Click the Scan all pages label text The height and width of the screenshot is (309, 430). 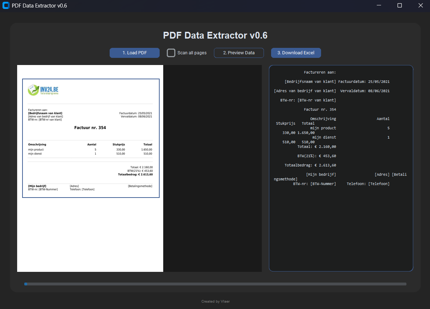click(x=191, y=53)
